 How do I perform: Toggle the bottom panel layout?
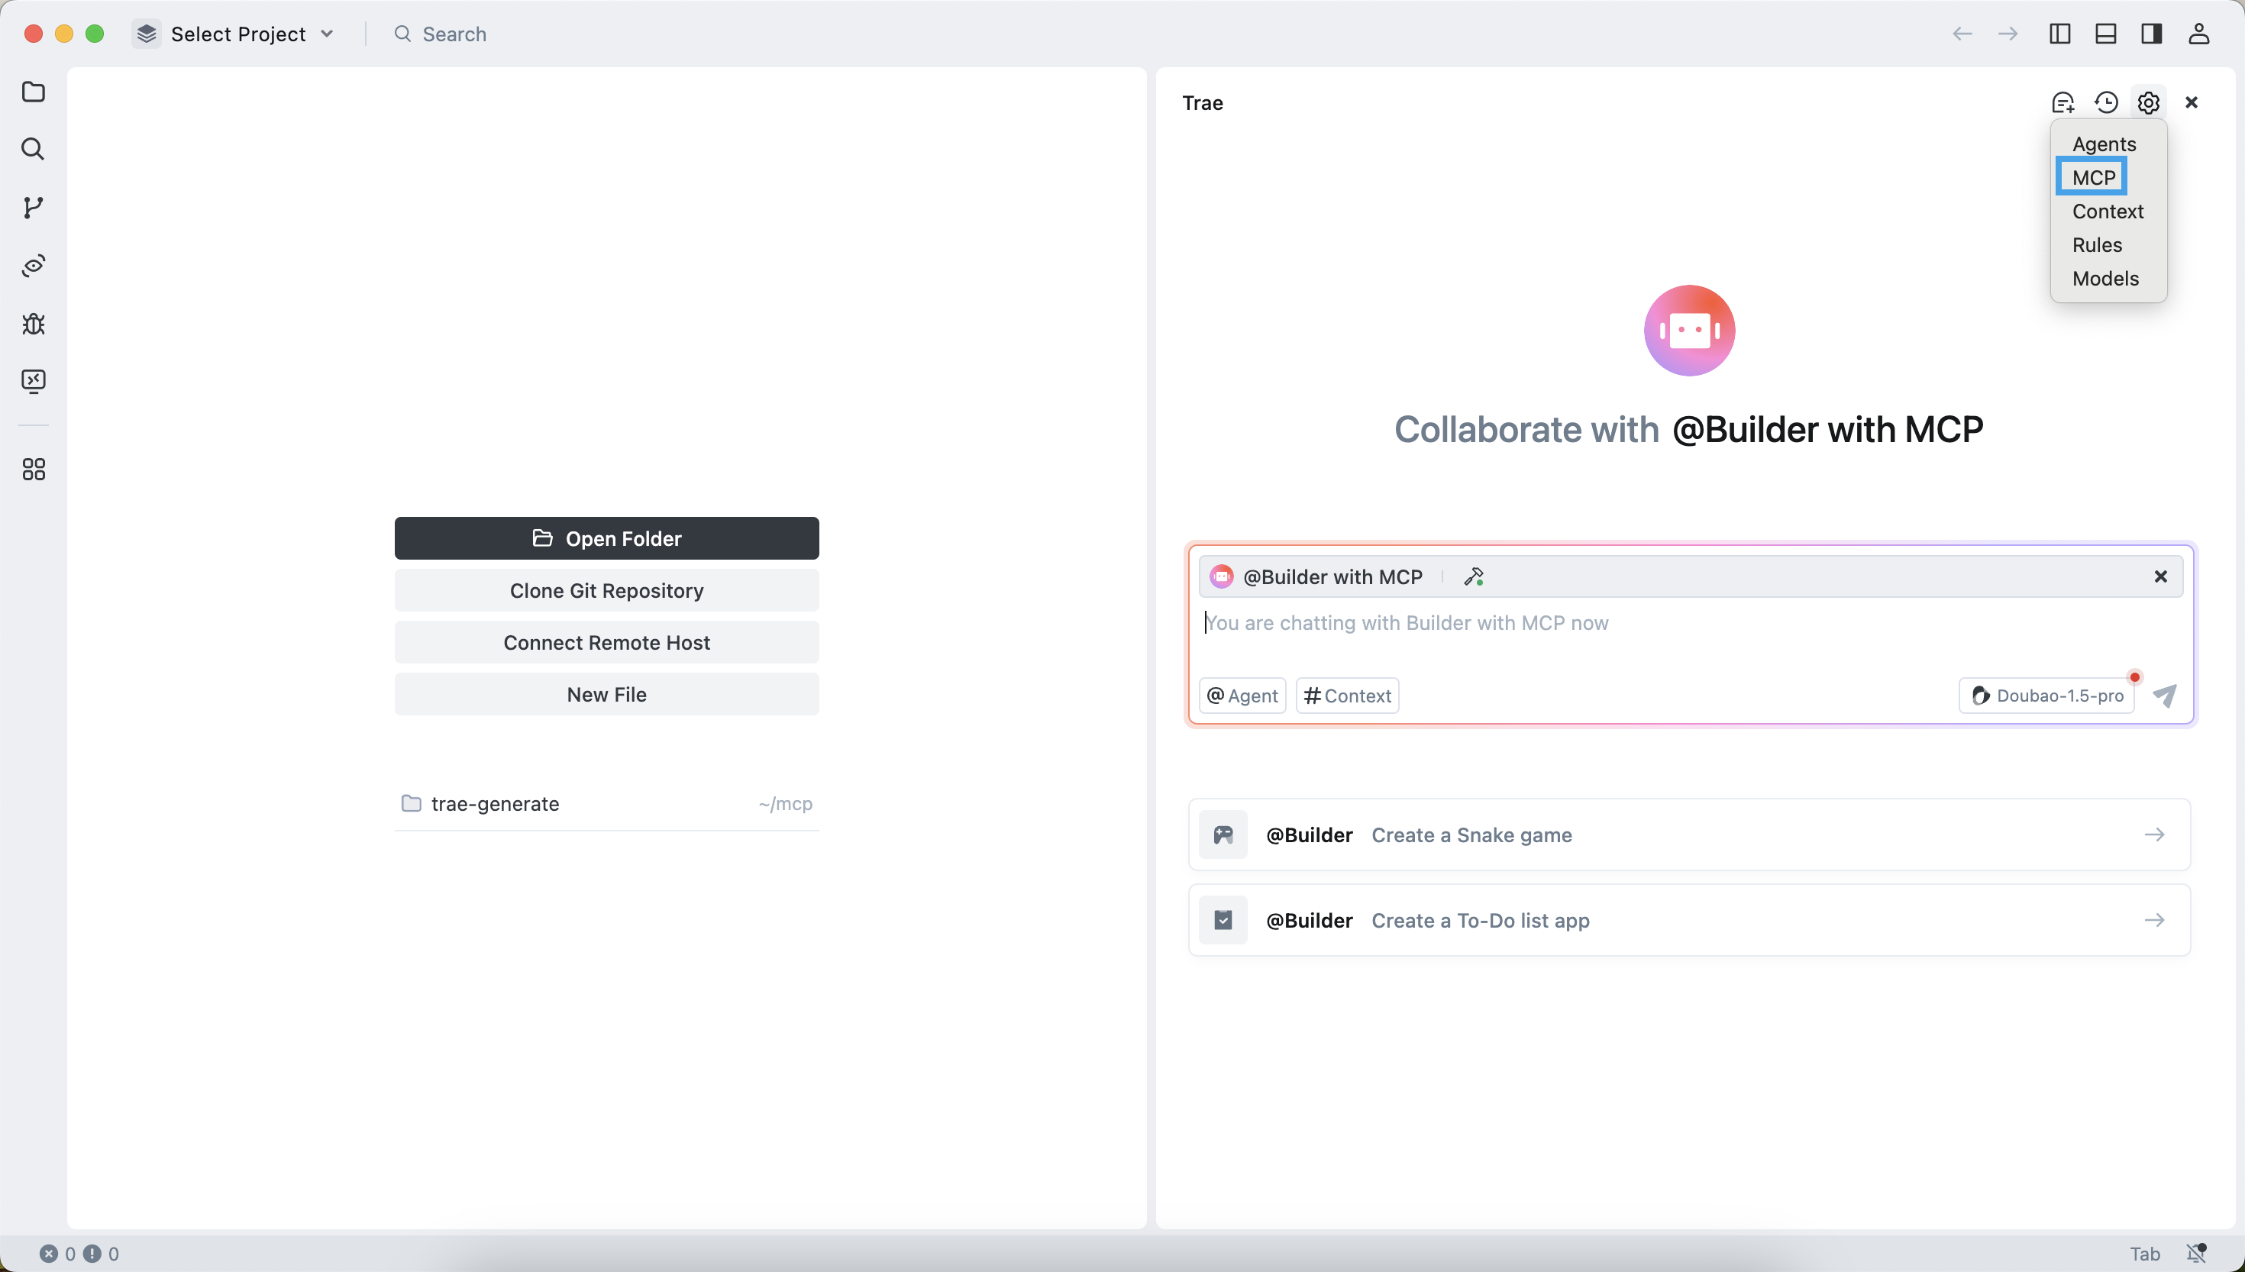tap(2105, 34)
